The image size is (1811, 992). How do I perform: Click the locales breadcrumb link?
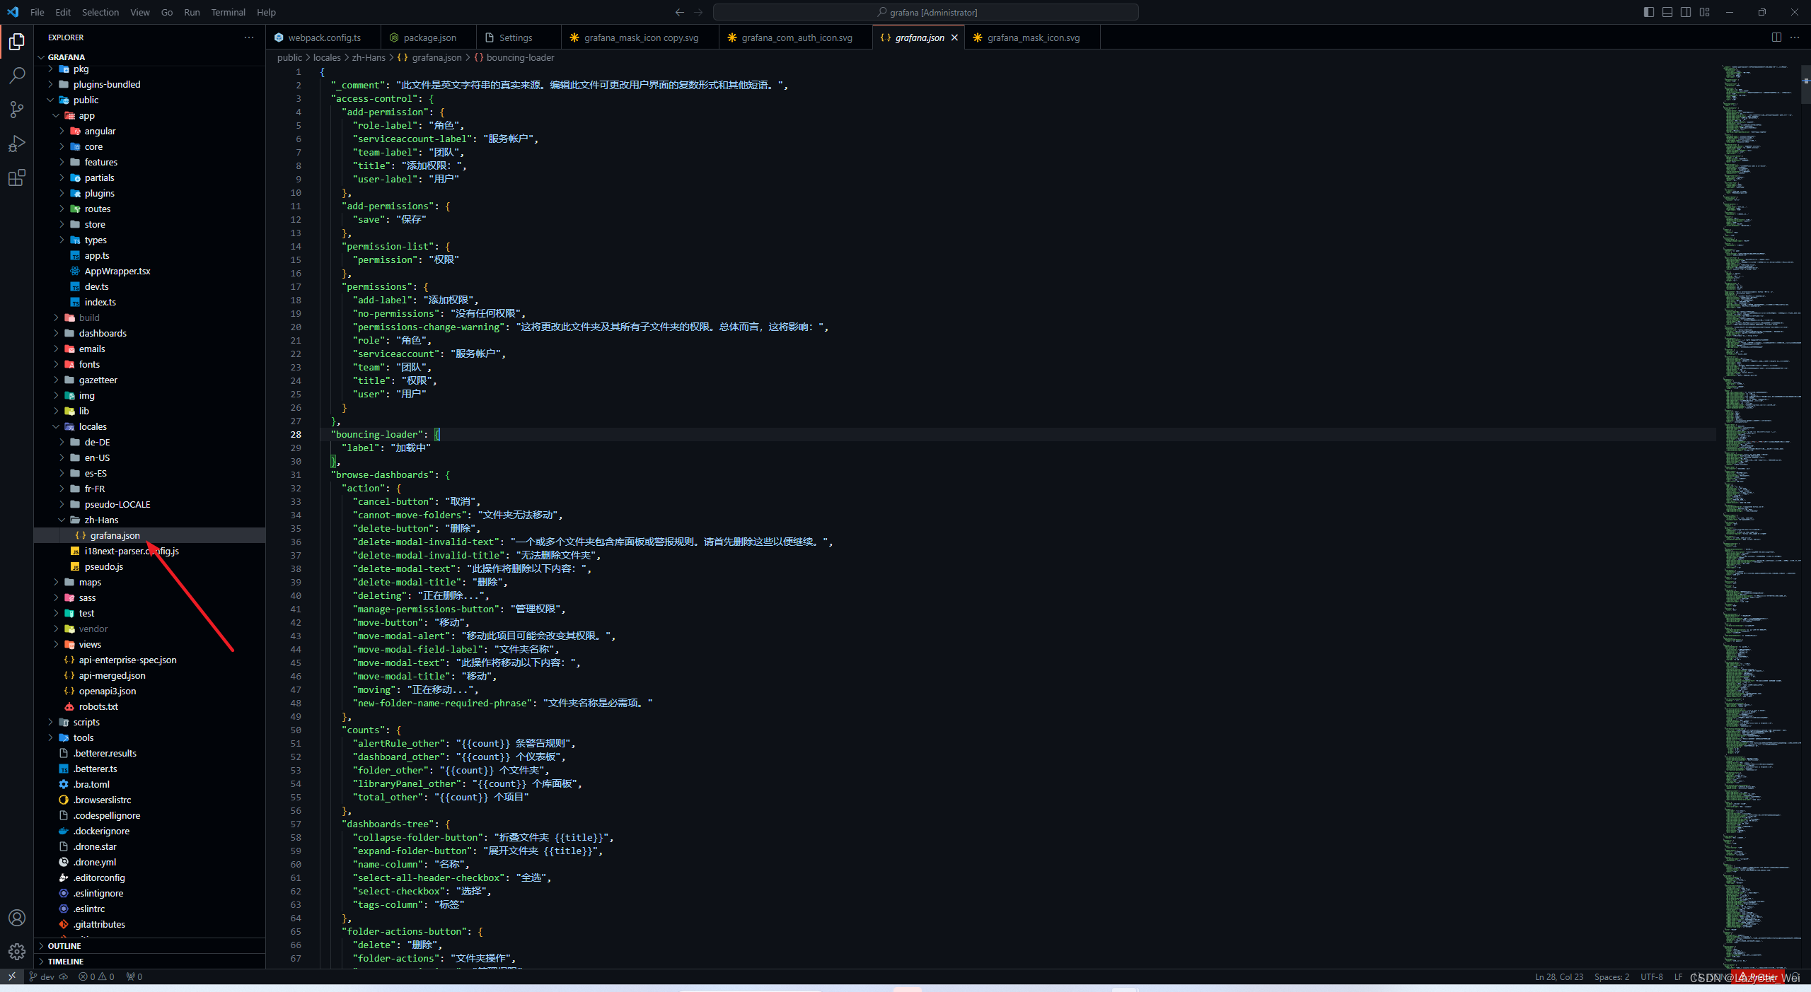[327, 57]
